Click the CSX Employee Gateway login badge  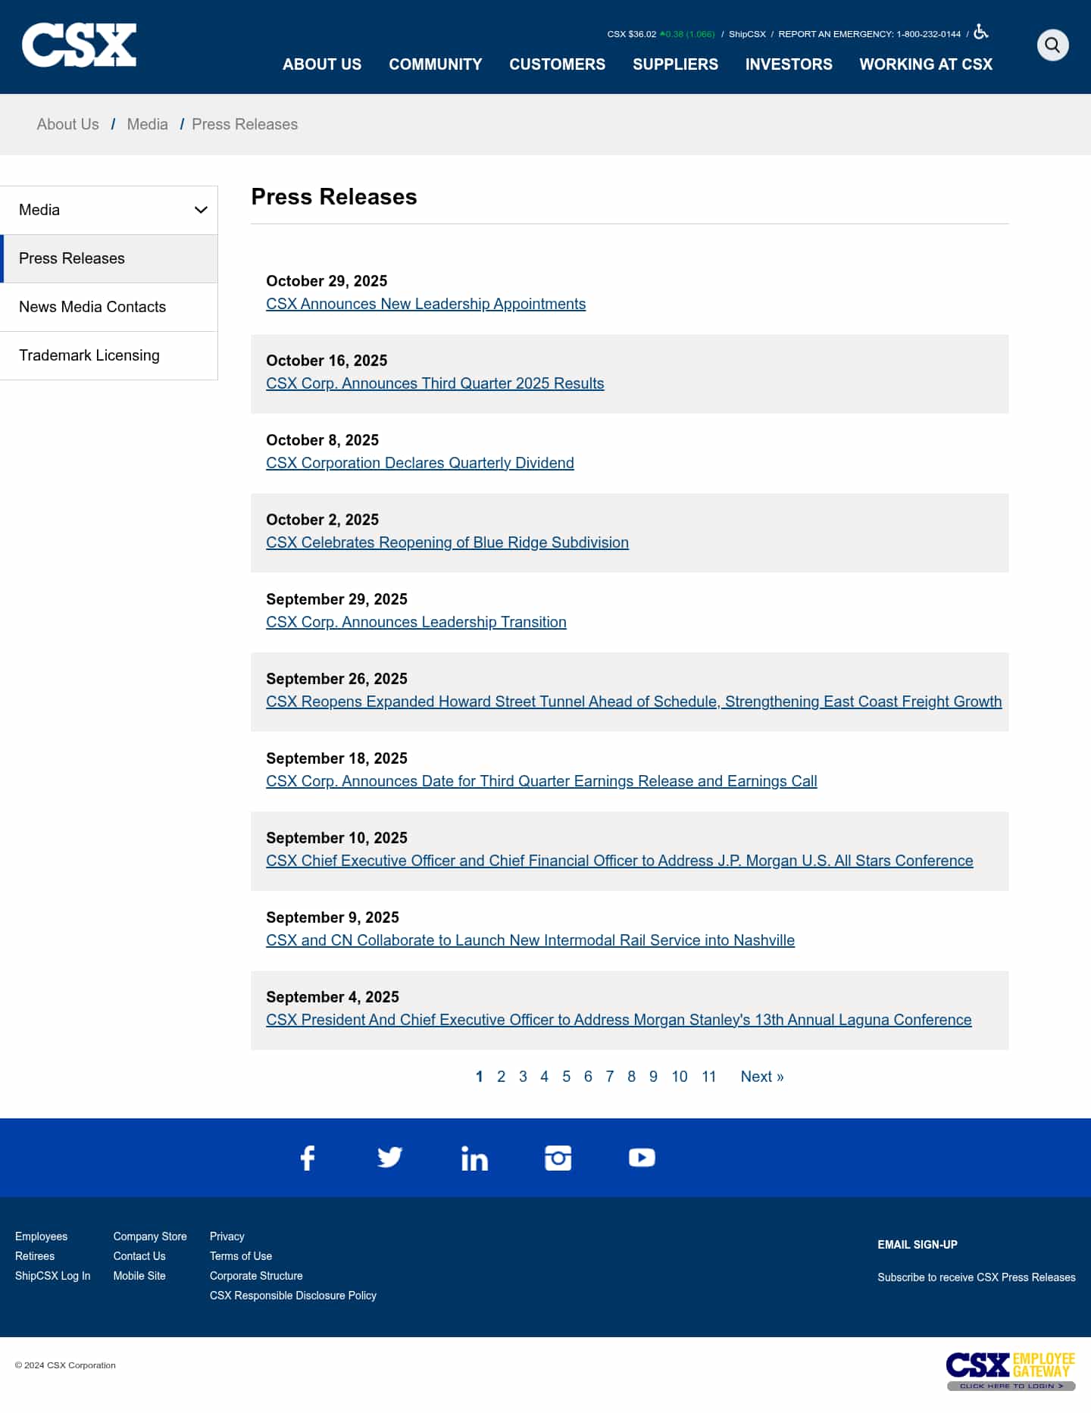tap(1011, 1371)
